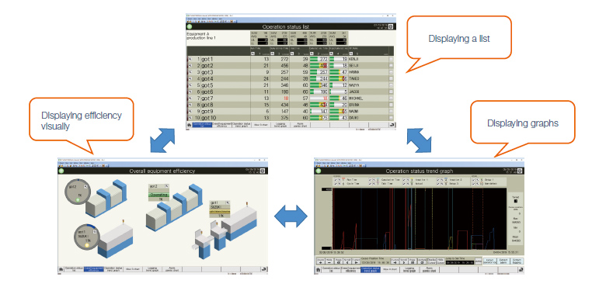606x294 pixels.
Task: Click Update button in trend graph controls
Action: click(x=422, y=261)
